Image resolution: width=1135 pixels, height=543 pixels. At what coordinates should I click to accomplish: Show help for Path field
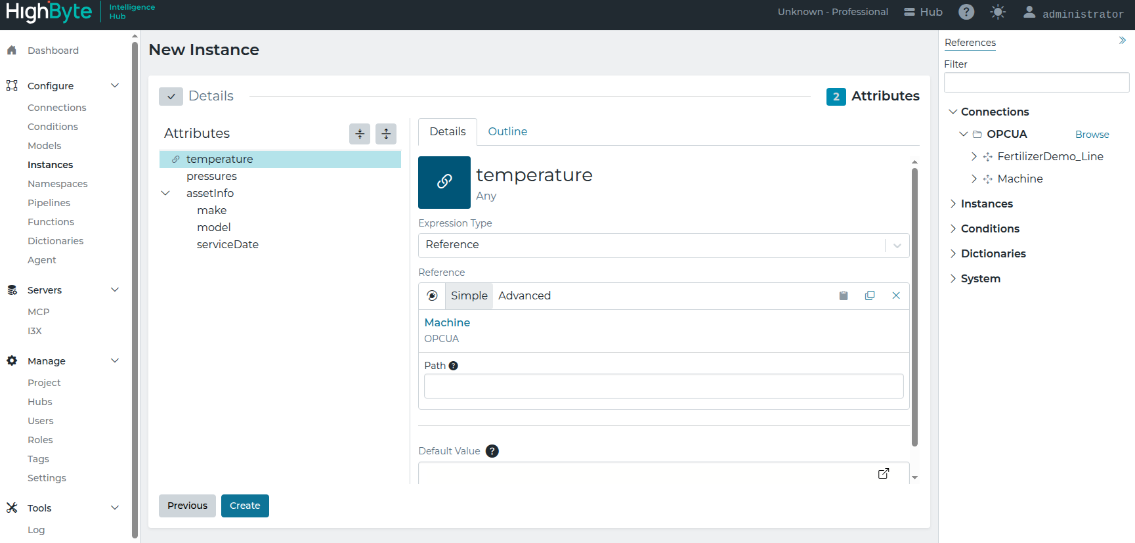coord(453,366)
